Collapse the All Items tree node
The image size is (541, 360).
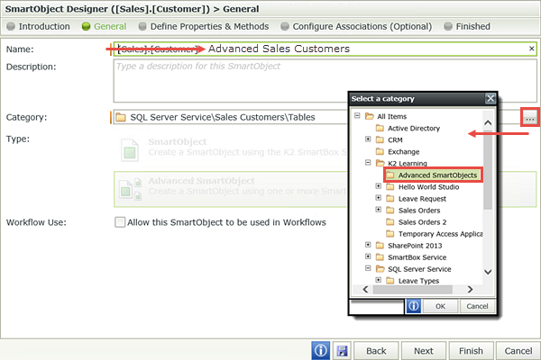[358, 116]
